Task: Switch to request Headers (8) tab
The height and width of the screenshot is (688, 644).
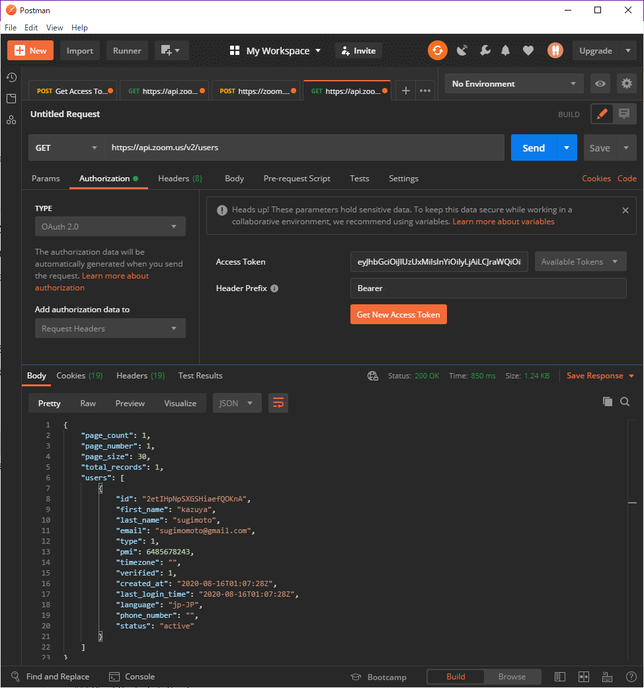Action: click(180, 179)
